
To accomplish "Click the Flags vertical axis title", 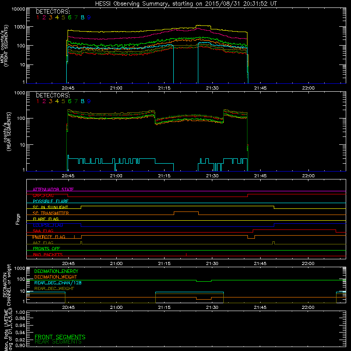I will (18, 219).
